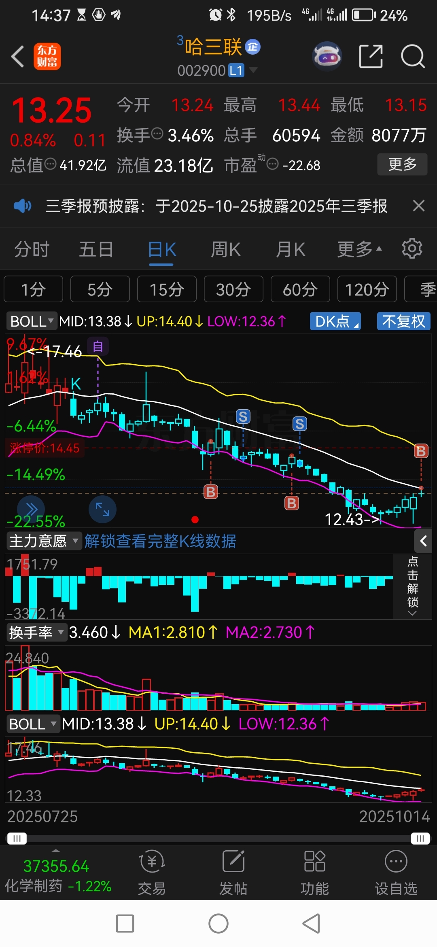The width and height of the screenshot is (437, 947).
Task: Tap the red dot below chart
Action: (195, 519)
